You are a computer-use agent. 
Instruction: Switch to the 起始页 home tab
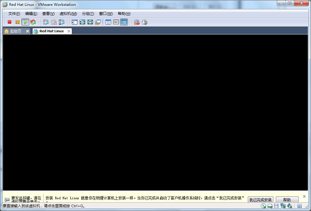[x=15, y=31]
